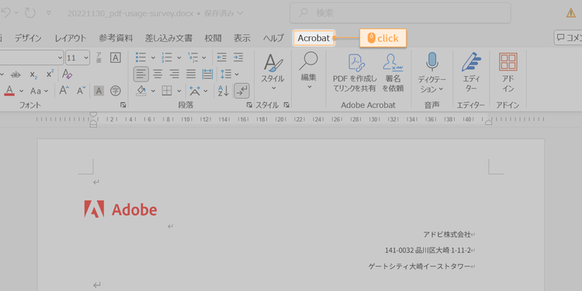Click the bullet list icon
582x291 pixels.
[x=140, y=57]
